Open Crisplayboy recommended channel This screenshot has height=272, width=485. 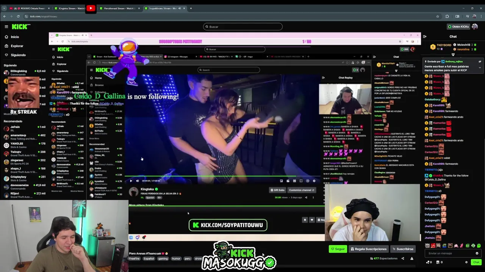(x=24, y=178)
